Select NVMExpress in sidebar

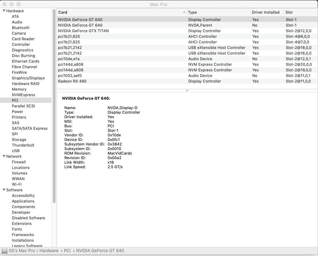click(23, 95)
